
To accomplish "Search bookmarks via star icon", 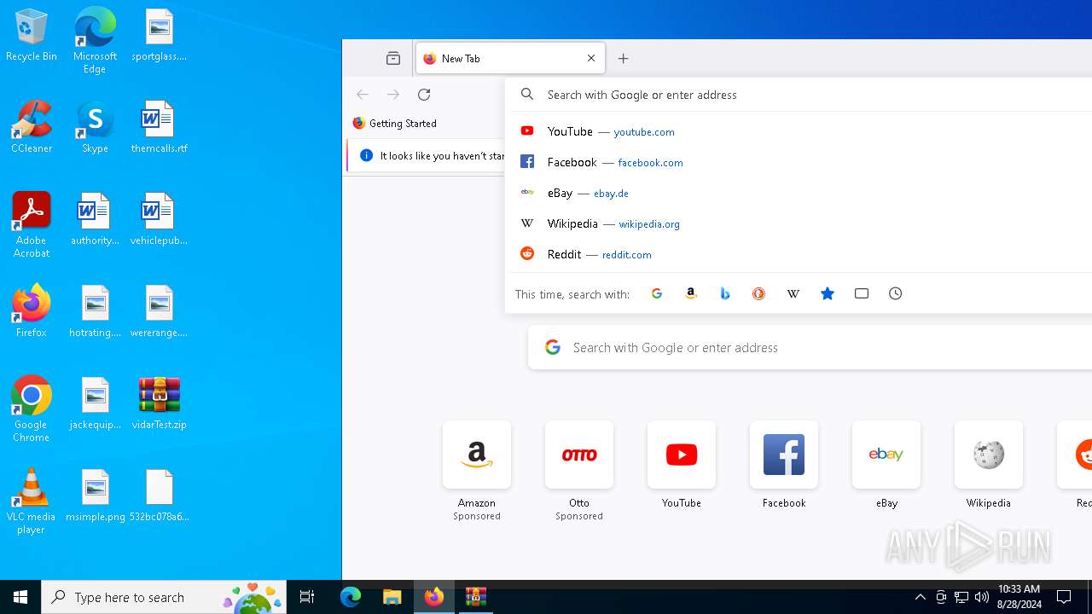I will pyautogui.click(x=828, y=293).
